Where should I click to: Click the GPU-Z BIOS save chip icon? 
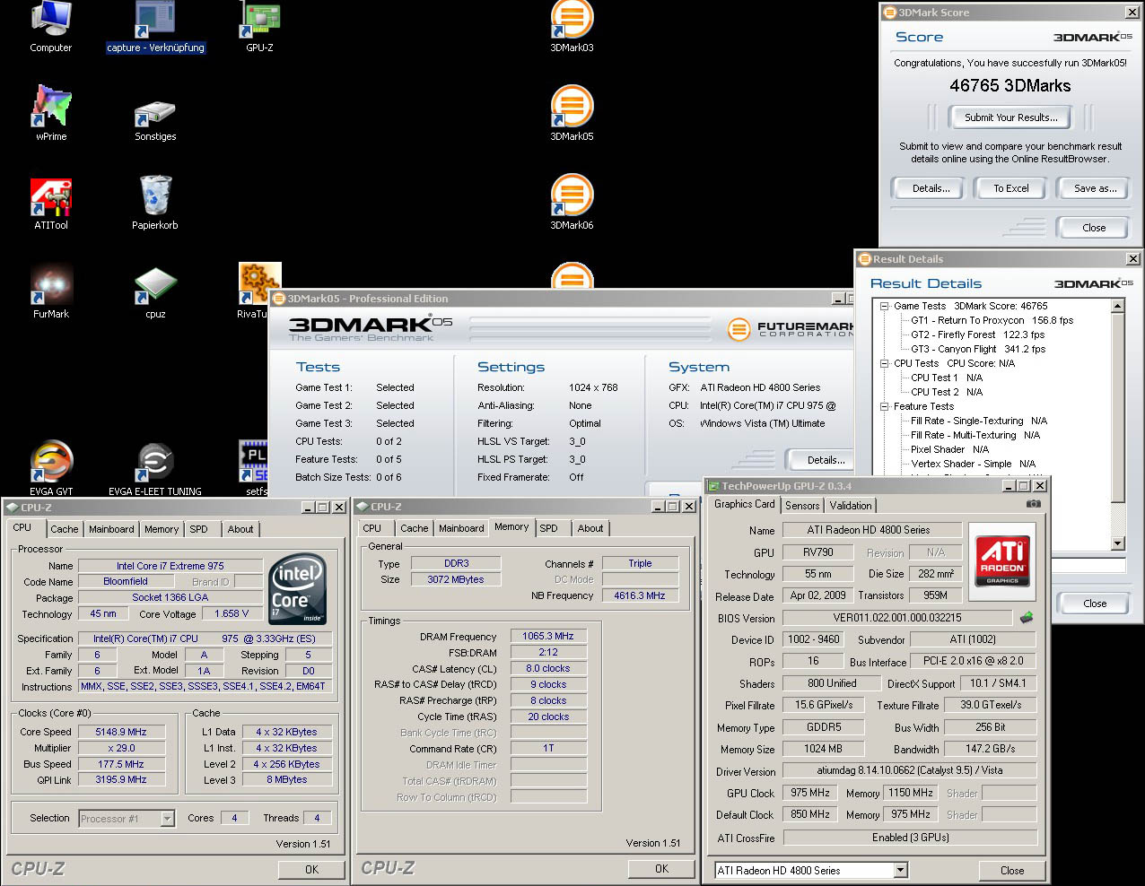[x=1027, y=617]
